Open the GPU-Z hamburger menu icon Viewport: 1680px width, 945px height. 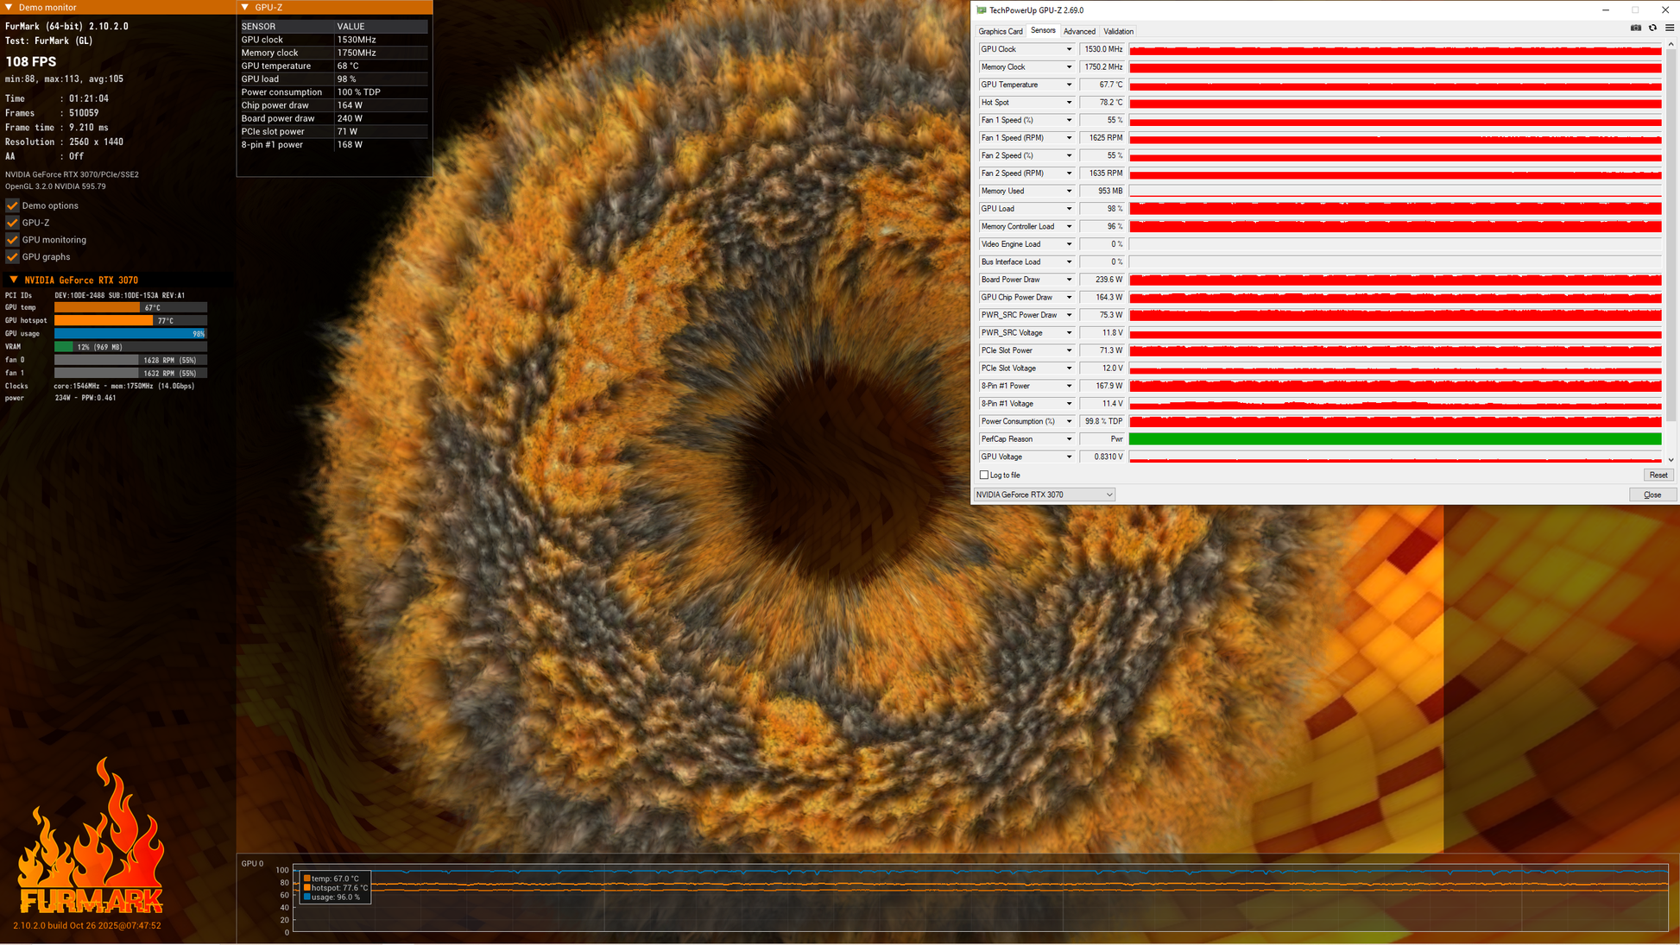(x=1670, y=28)
